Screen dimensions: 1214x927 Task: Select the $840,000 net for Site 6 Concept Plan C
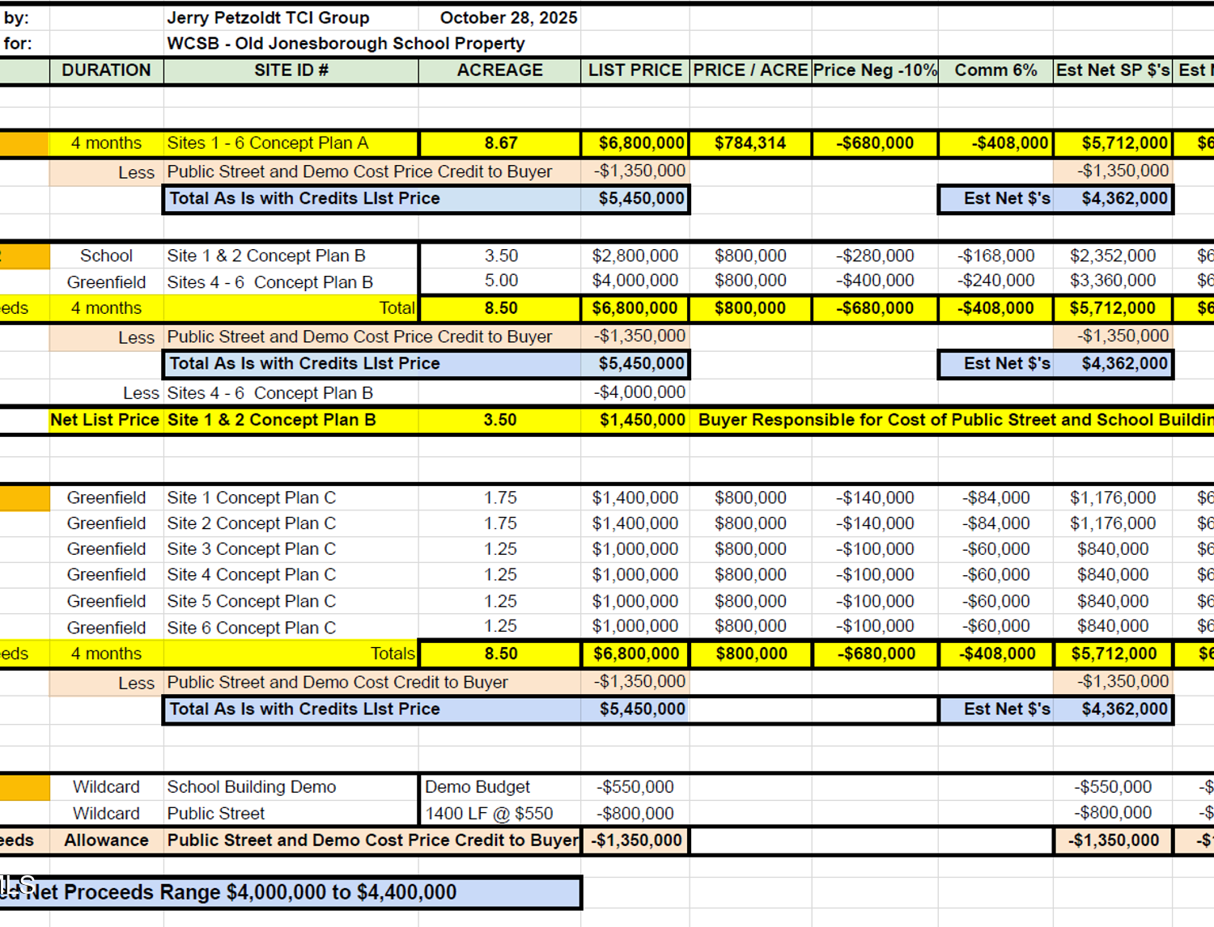click(x=1113, y=626)
